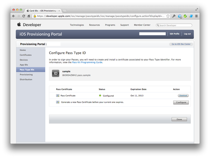Open the Resources menu
Screen dimensions: 210x158
(94, 25)
